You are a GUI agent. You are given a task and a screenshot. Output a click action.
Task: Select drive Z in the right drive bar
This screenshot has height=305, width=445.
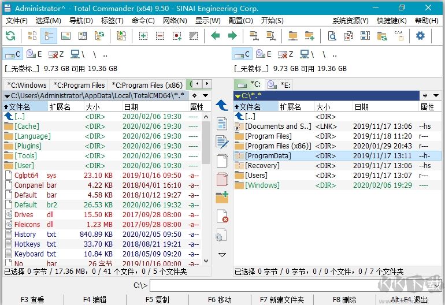point(284,54)
